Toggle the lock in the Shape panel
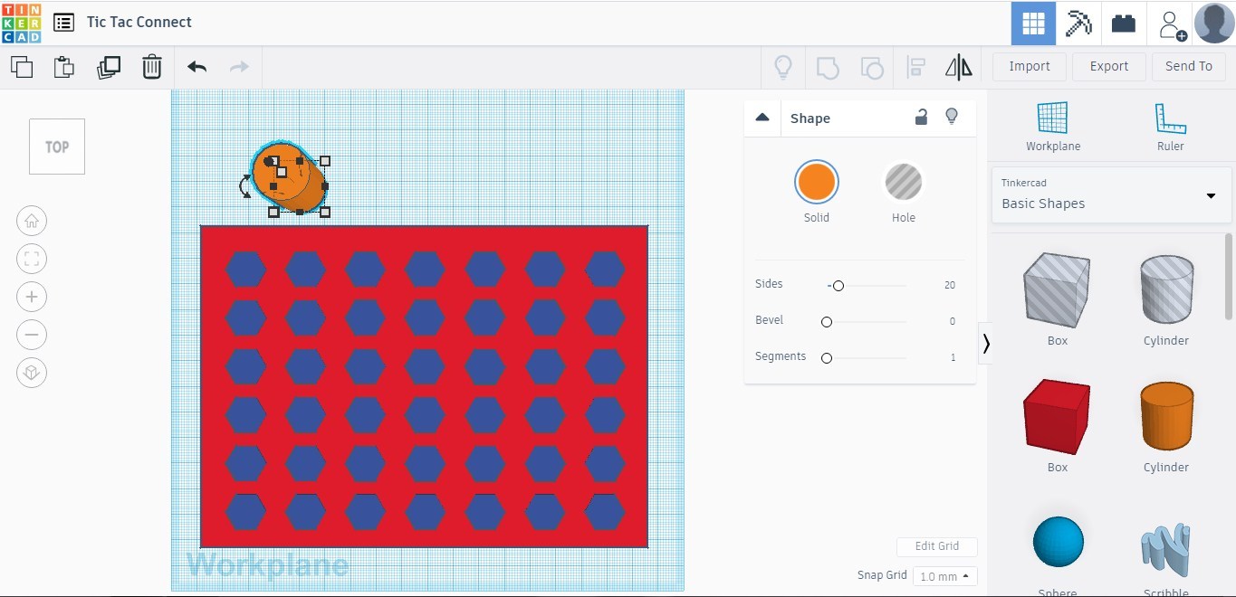1236x597 pixels. pyautogui.click(x=921, y=117)
